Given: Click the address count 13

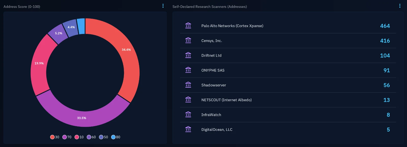Looking at the screenshot, I should 387,100.
